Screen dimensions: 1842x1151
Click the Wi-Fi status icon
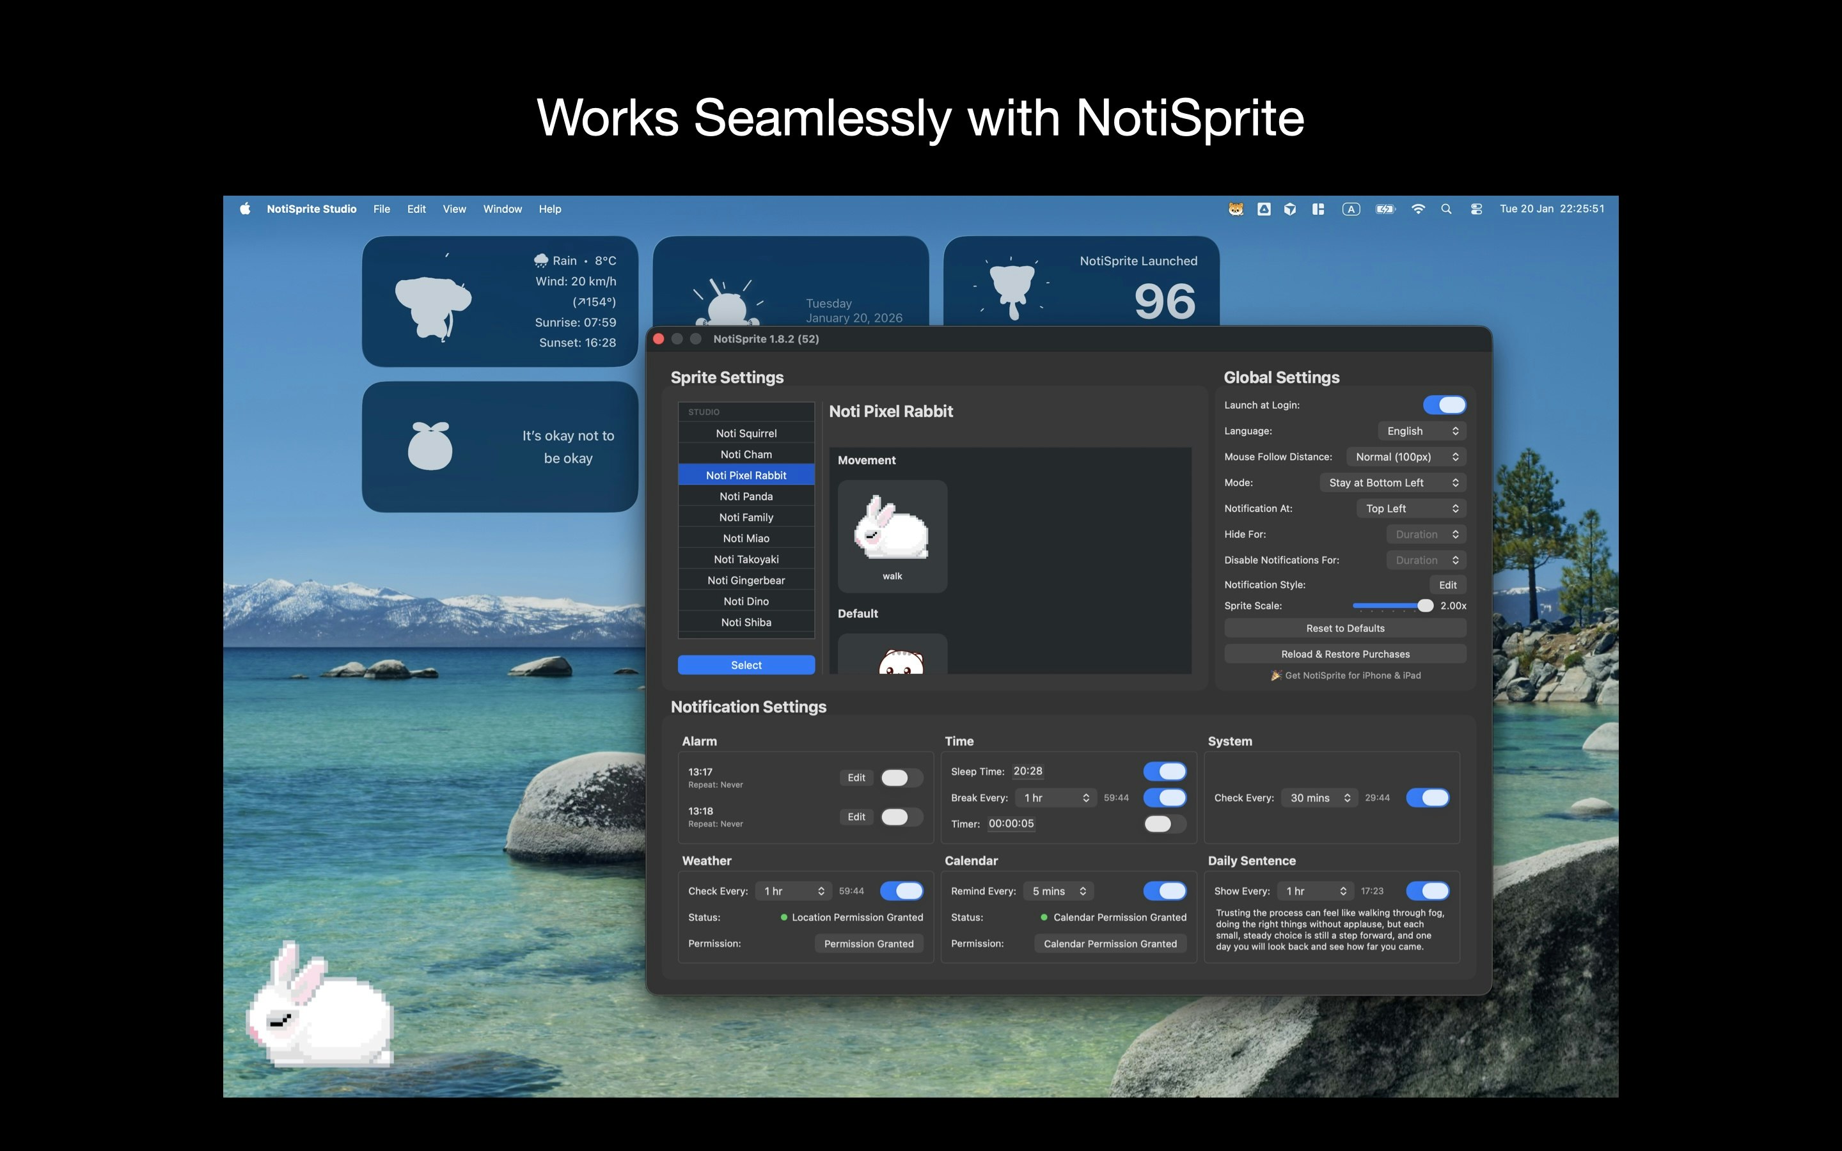click(x=1417, y=208)
